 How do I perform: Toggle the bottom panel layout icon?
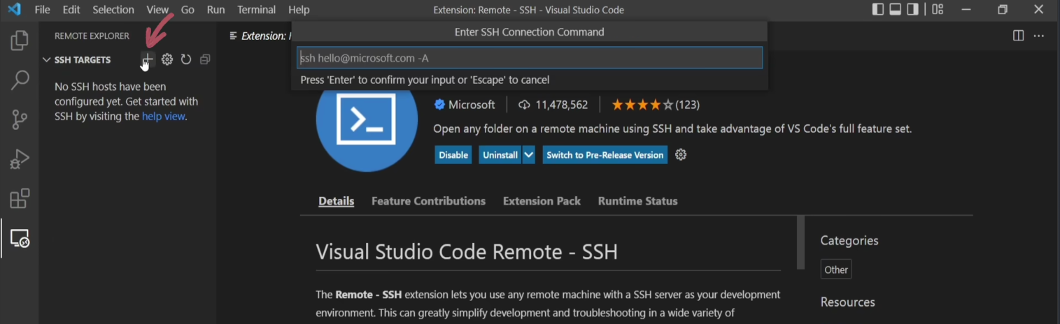[x=895, y=10]
